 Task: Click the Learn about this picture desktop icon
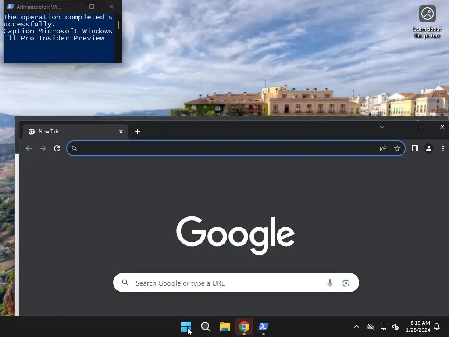click(x=427, y=22)
